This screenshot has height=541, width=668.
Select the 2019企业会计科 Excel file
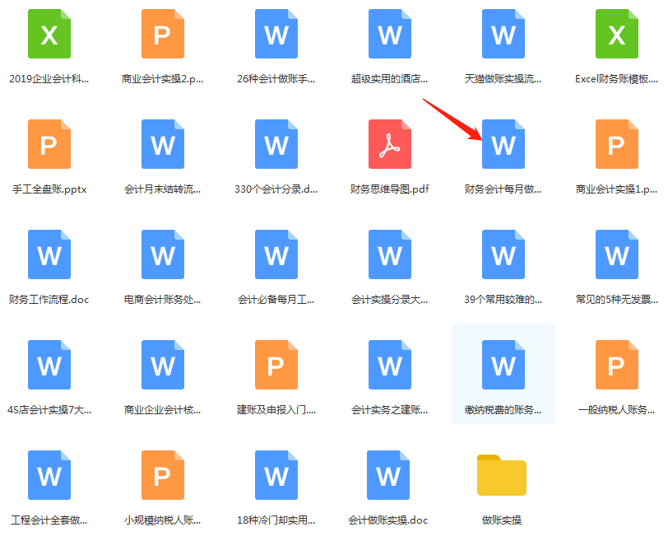pos(49,35)
